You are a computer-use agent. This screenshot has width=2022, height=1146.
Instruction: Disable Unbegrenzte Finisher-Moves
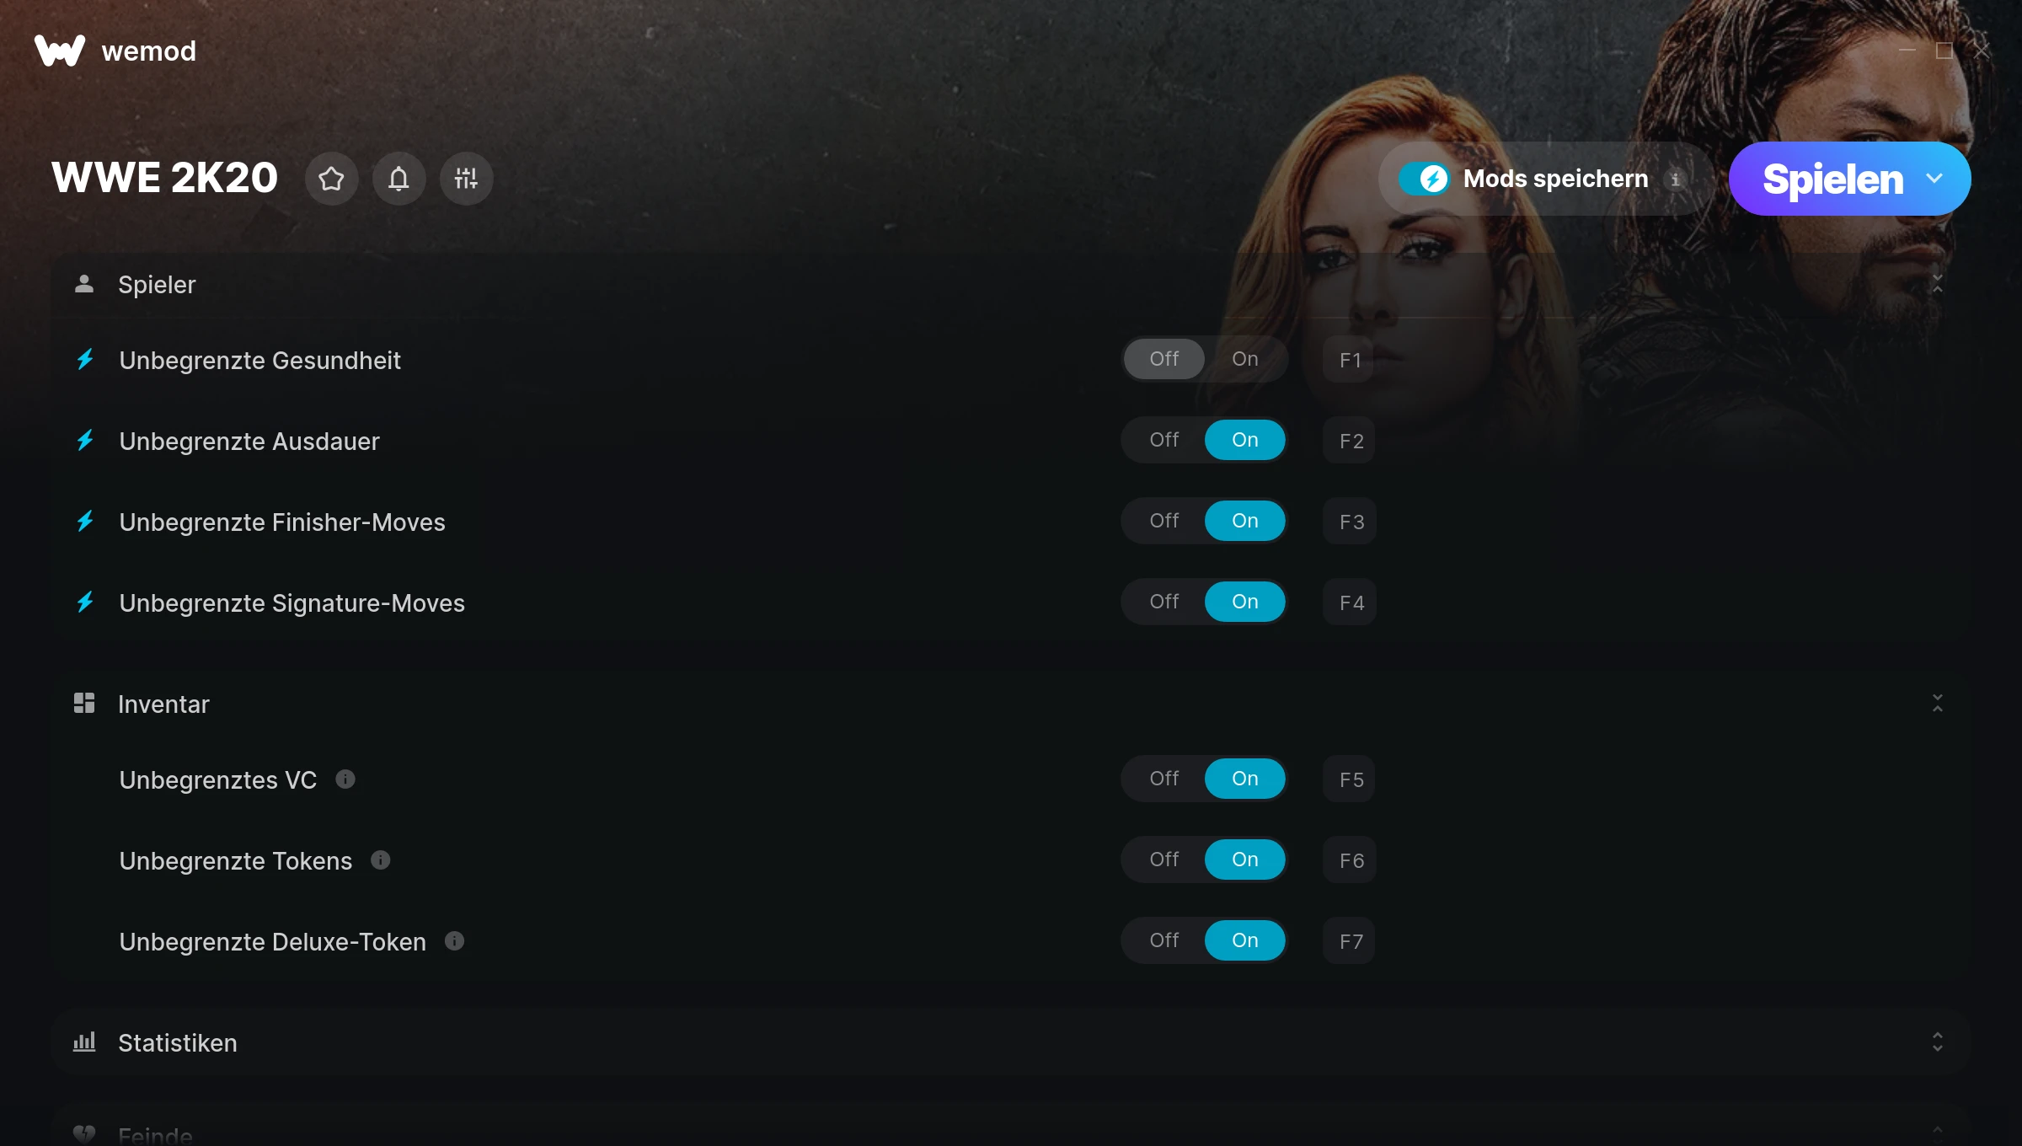[1164, 521]
